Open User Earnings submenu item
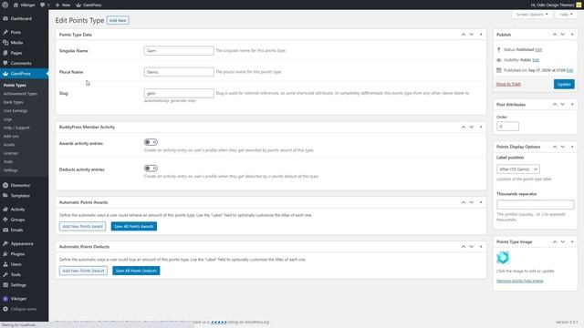Screen dimensions: 584x328 [x=16, y=111]
